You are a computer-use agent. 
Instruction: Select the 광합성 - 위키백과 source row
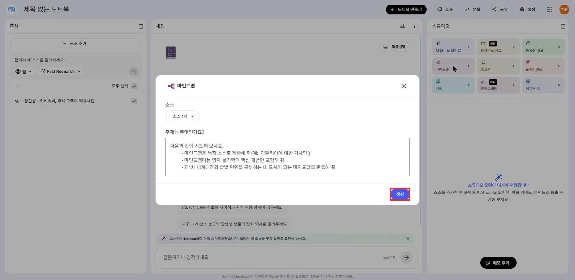tap(75, 101)
